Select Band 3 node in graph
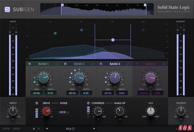Screen dimensions: 194x132 point(113,40)
